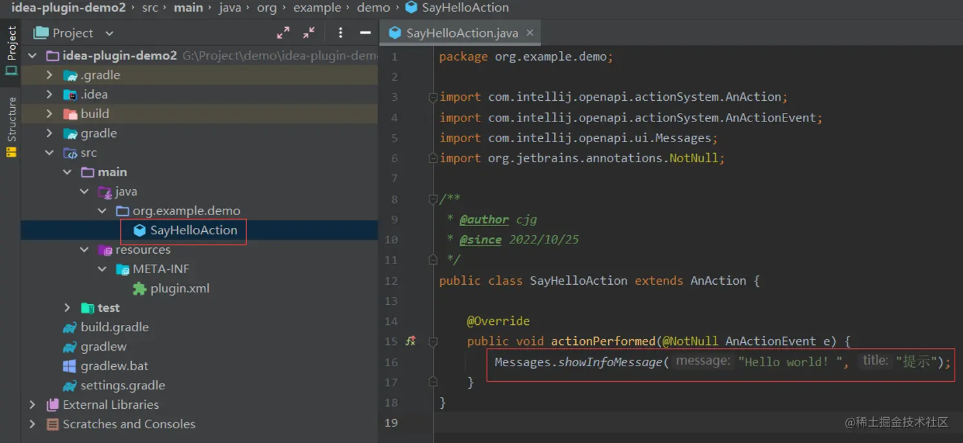Expand the build folder
This screenshot has height=443, width=963.
click(x=50, y=114)
